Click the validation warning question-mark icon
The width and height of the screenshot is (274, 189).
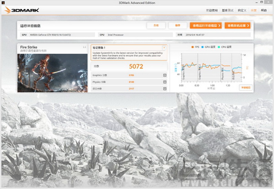pyautogui.click(x=164, y=48)
